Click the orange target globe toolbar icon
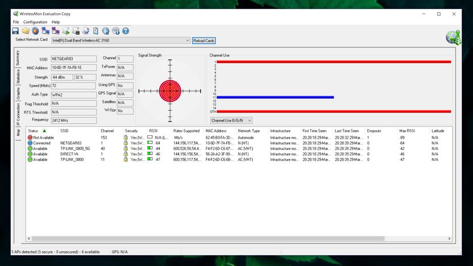The image size is (473, 266). 36,31
